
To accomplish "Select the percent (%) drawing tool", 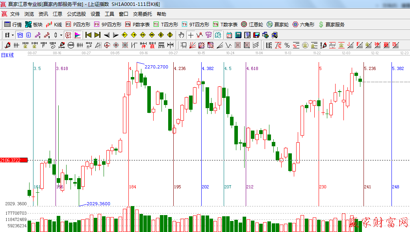I will click(x=287, y=45).
